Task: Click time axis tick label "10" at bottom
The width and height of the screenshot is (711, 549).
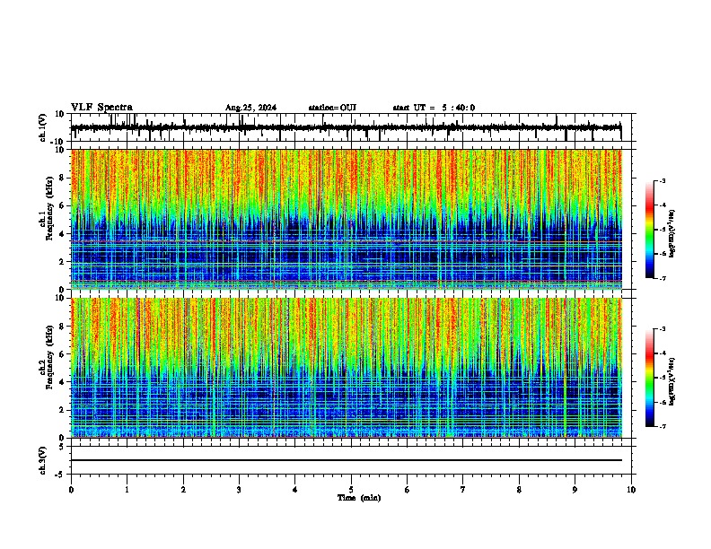Action: point(631,490)
